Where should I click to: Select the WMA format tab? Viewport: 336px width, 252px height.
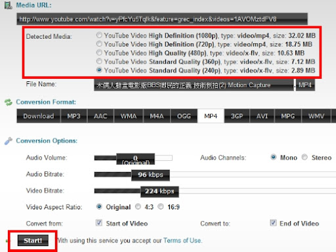click(129, 116)
